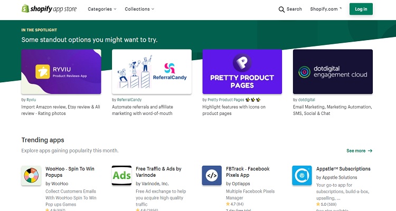Open the ReferralCandy spotlight banner

pos(152,72)
